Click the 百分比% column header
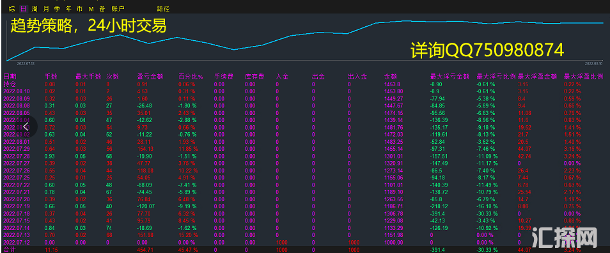610x253 pixels. [x=191, y=77]
